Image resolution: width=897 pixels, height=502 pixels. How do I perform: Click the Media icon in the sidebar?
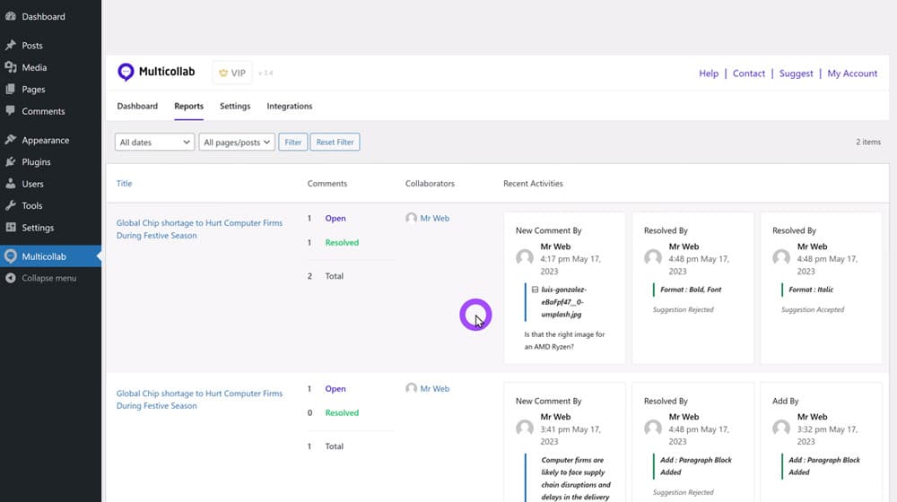10,67
